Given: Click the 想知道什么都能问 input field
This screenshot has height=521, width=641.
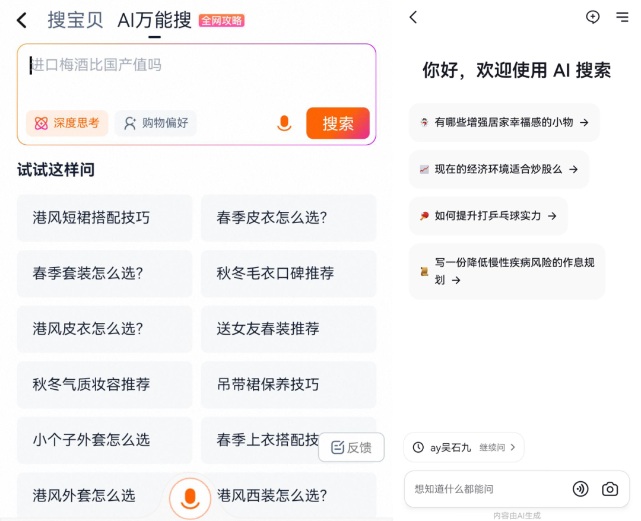Looking at the screenshot, I should coord(487,489).
